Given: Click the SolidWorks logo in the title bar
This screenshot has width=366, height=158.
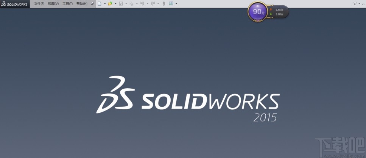Looking at the screenshot, I should tap(14, 4).
